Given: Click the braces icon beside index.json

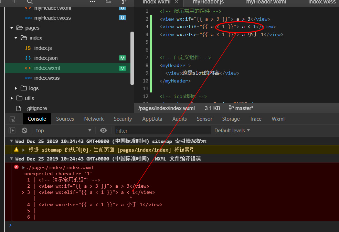Looking at the screenshot, I should [28, 58].
